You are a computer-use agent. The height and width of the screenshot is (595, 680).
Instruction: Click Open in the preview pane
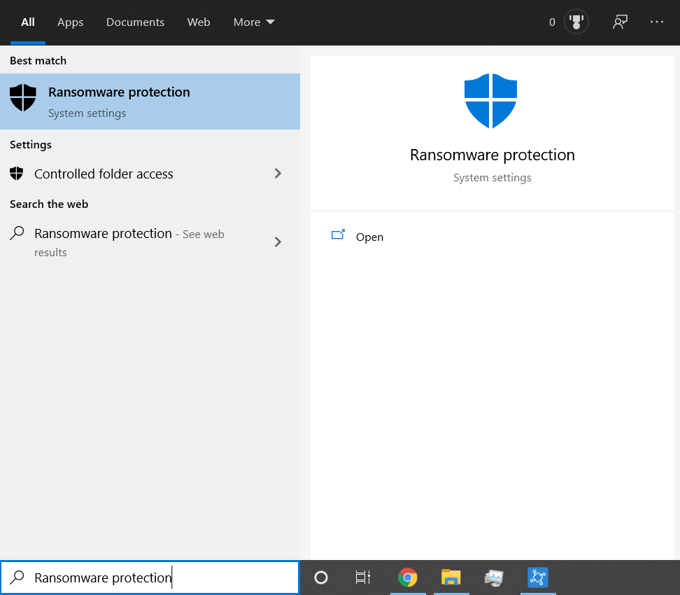pyautogui.click(x=369, y=237)
